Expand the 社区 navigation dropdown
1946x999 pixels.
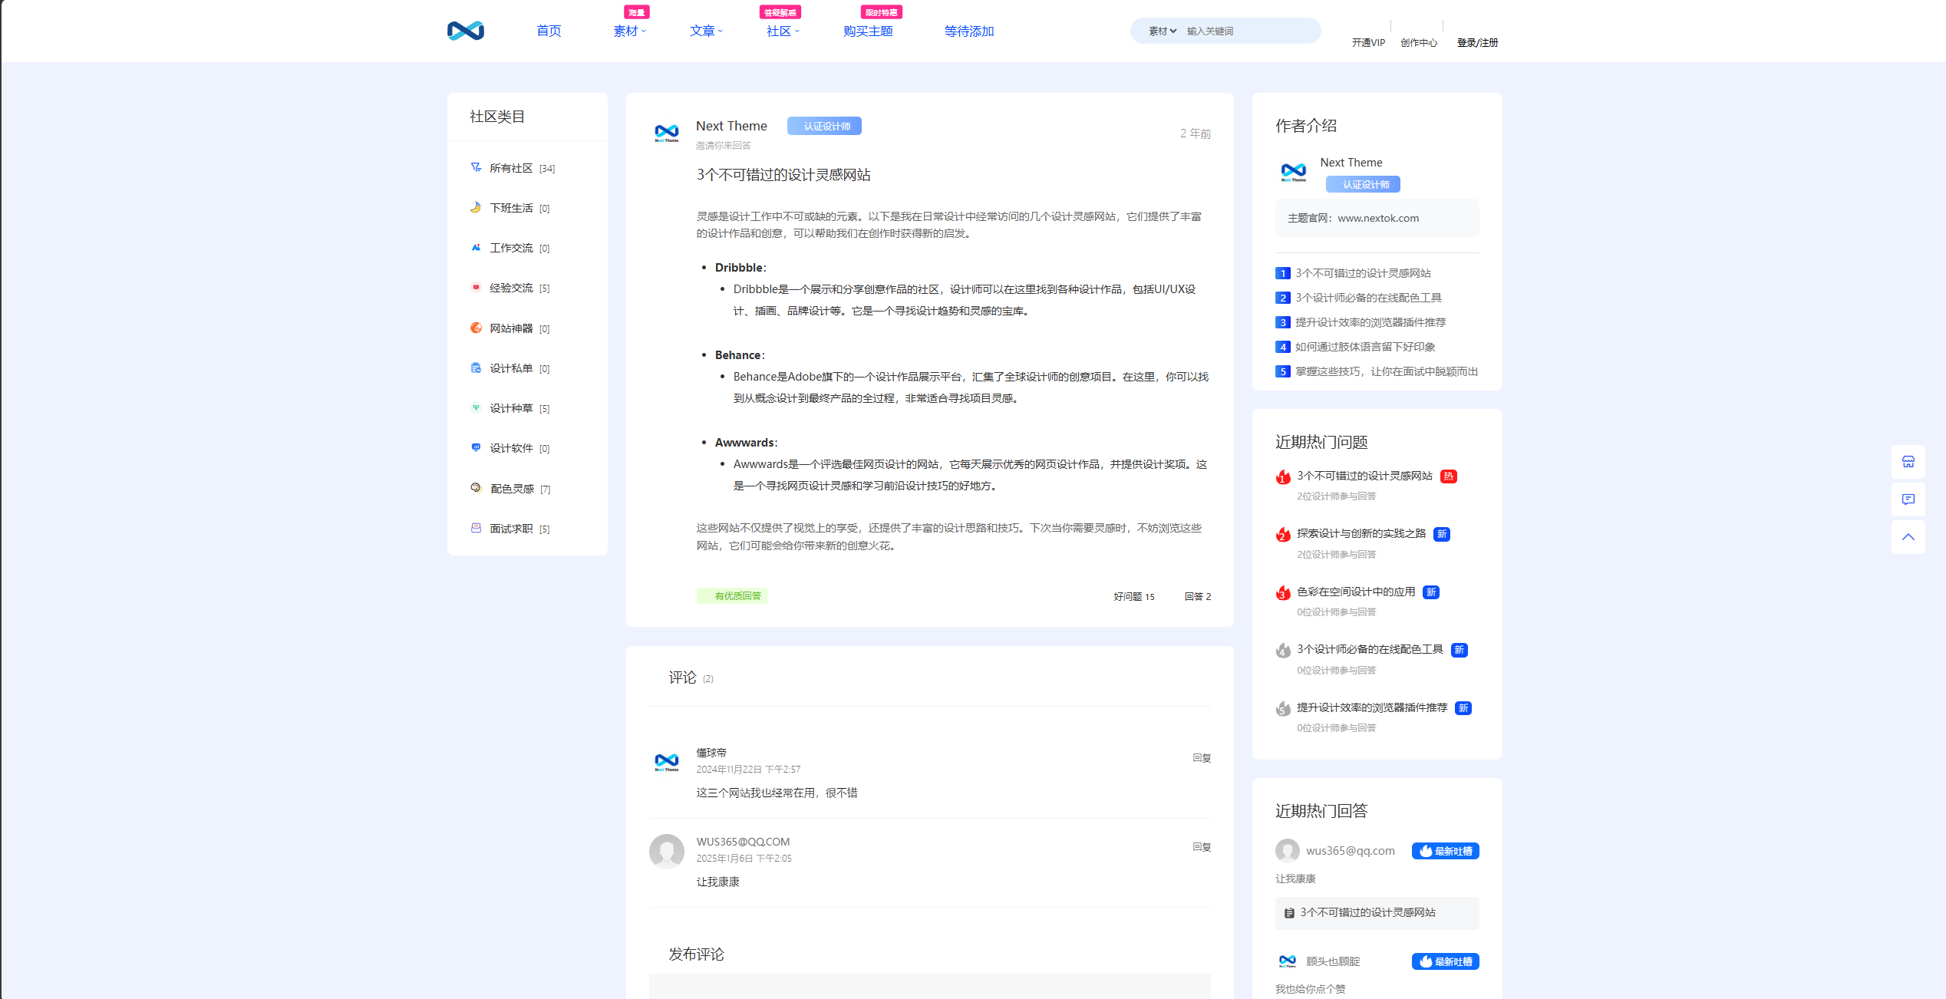[x=783, y=31]
